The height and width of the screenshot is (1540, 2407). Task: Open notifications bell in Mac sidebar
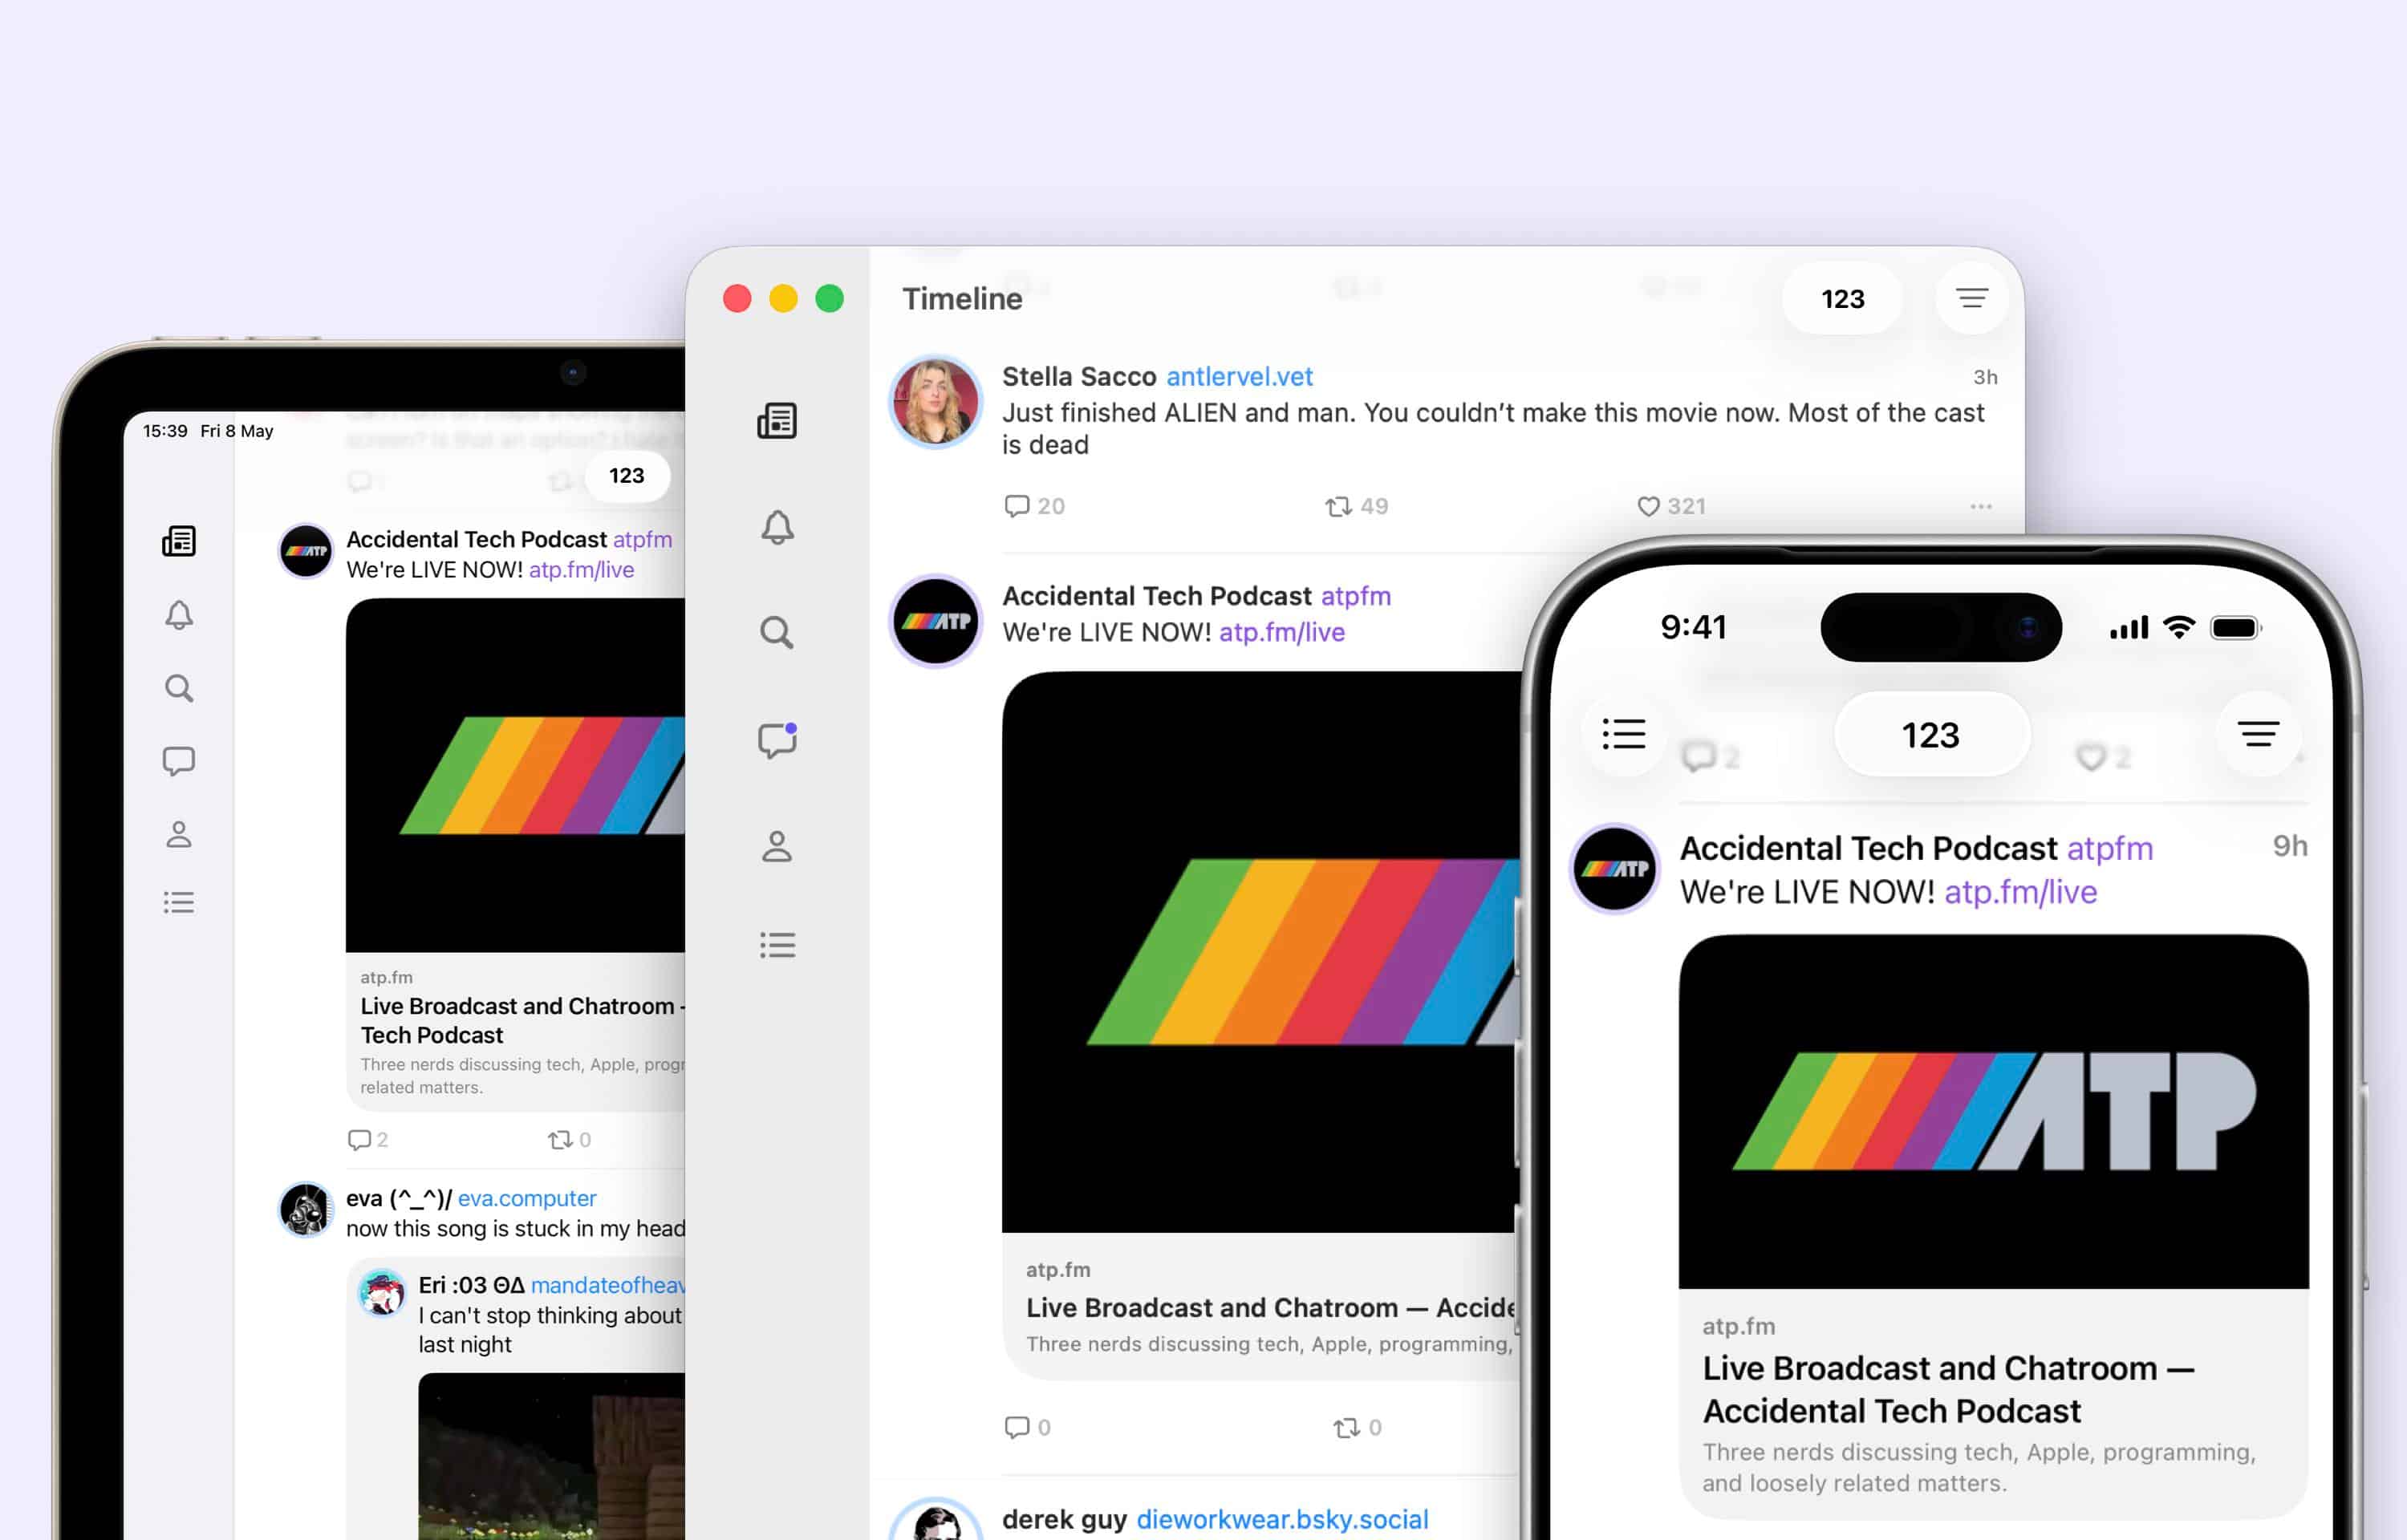tap(777, 527)
